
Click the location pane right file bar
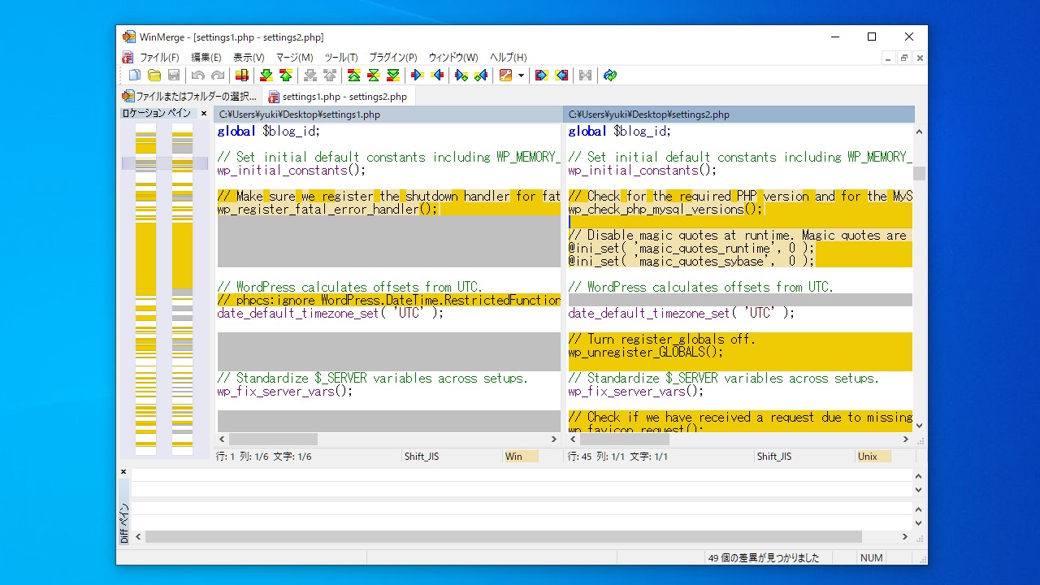click(x=182, y=290)
